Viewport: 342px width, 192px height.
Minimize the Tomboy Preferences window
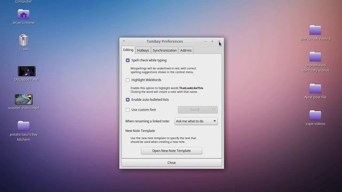205,42
